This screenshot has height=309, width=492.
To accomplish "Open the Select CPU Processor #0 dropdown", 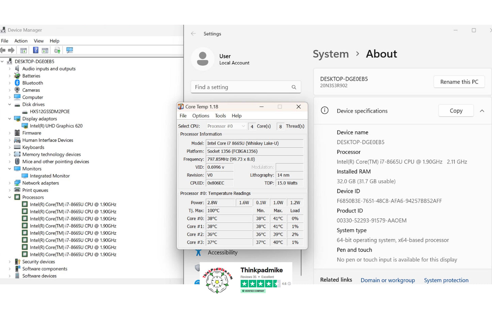I will (x=226, y=126).
